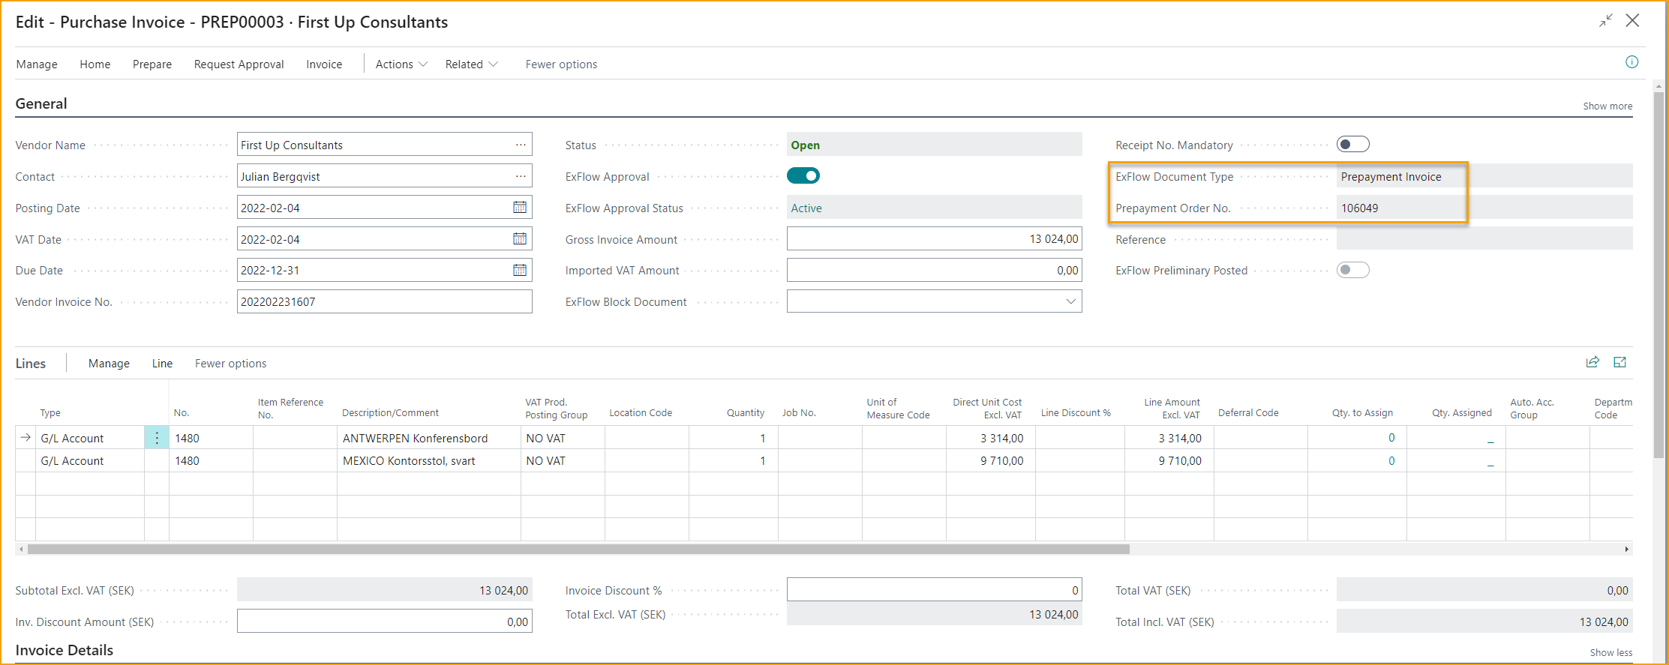Click the Imported VAT Amount field

coord(934,270)
